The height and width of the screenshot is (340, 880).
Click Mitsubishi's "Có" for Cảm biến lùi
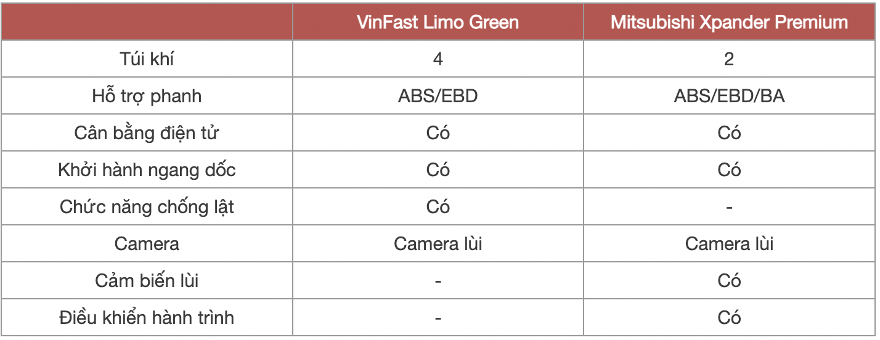(x=729, y=281)
